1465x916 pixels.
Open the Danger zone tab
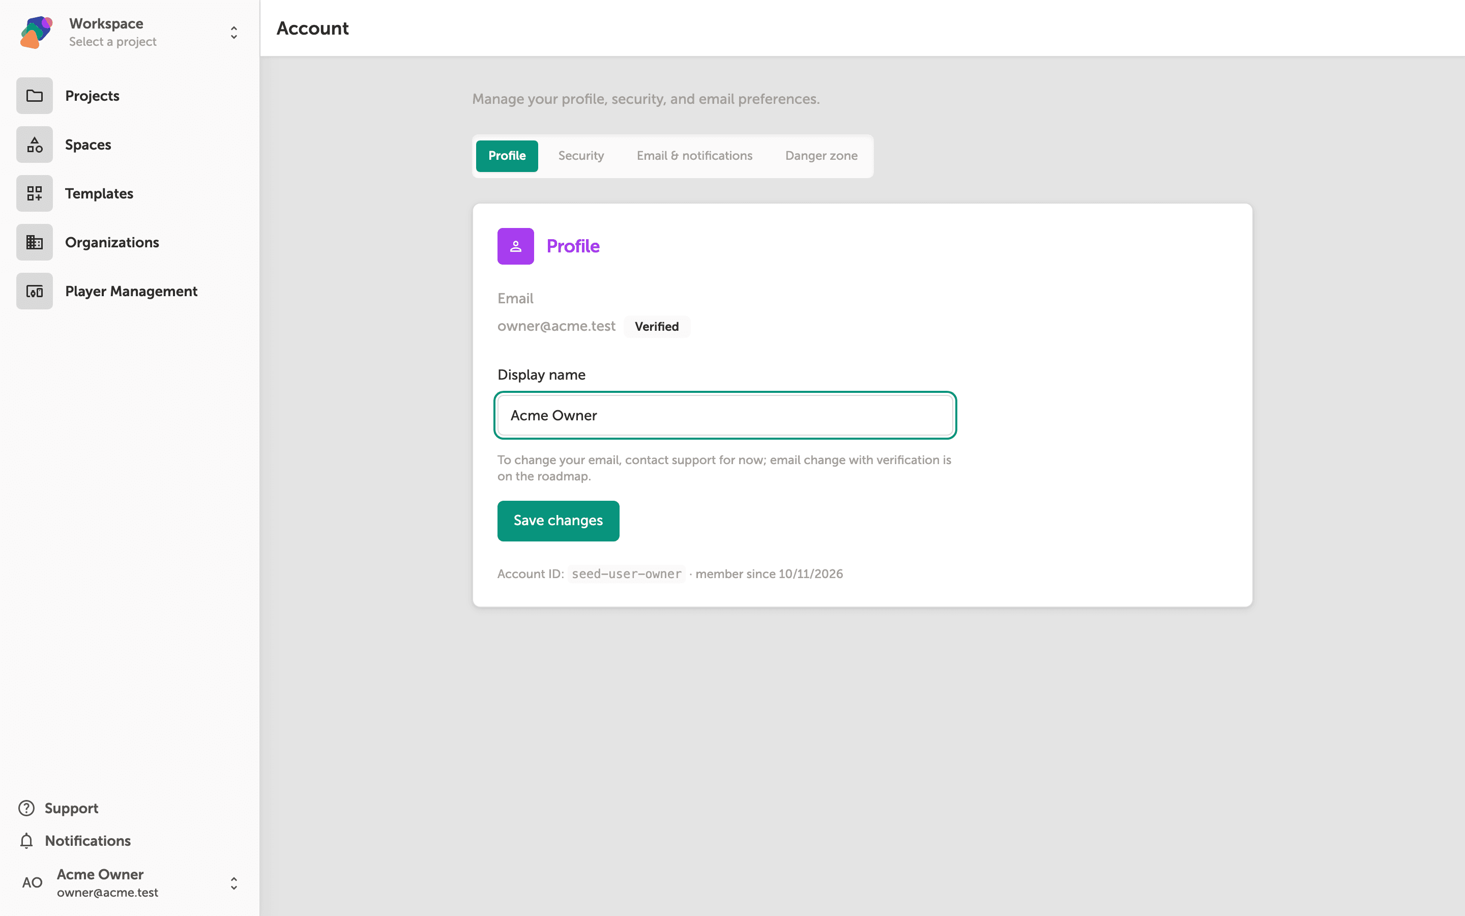(x=821, y=156)
